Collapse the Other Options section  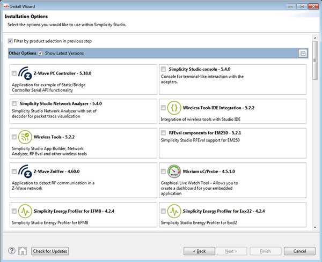(303, 54)
